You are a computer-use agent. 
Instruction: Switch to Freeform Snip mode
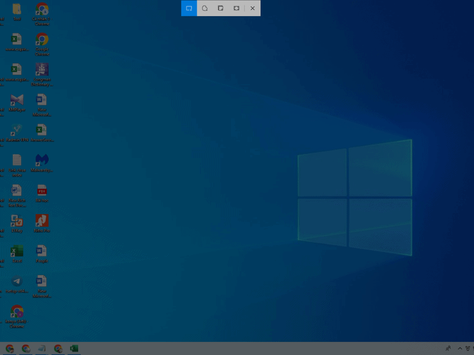[x=204, y=8]
